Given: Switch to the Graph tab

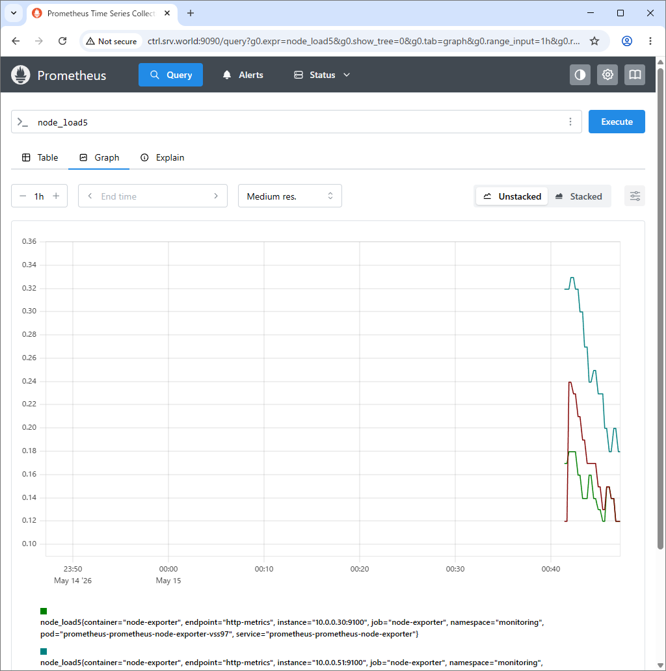Looking at the screenshot, I should [x=99, y=157].
